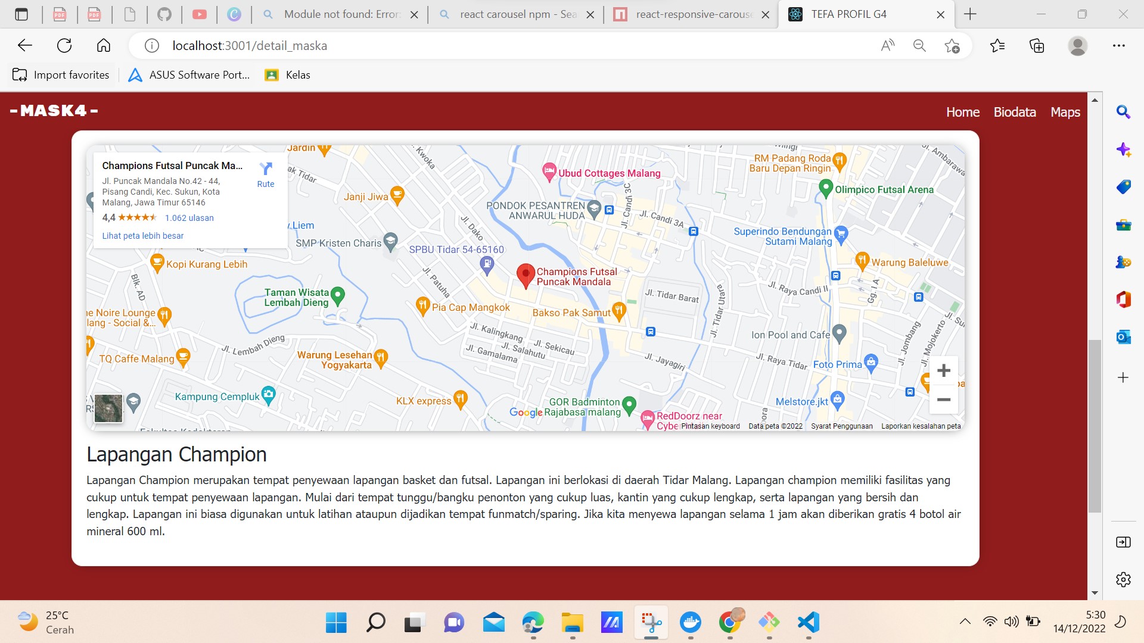Add this page to favorites with the star
1144x643 pixels.
click(952, 45)
